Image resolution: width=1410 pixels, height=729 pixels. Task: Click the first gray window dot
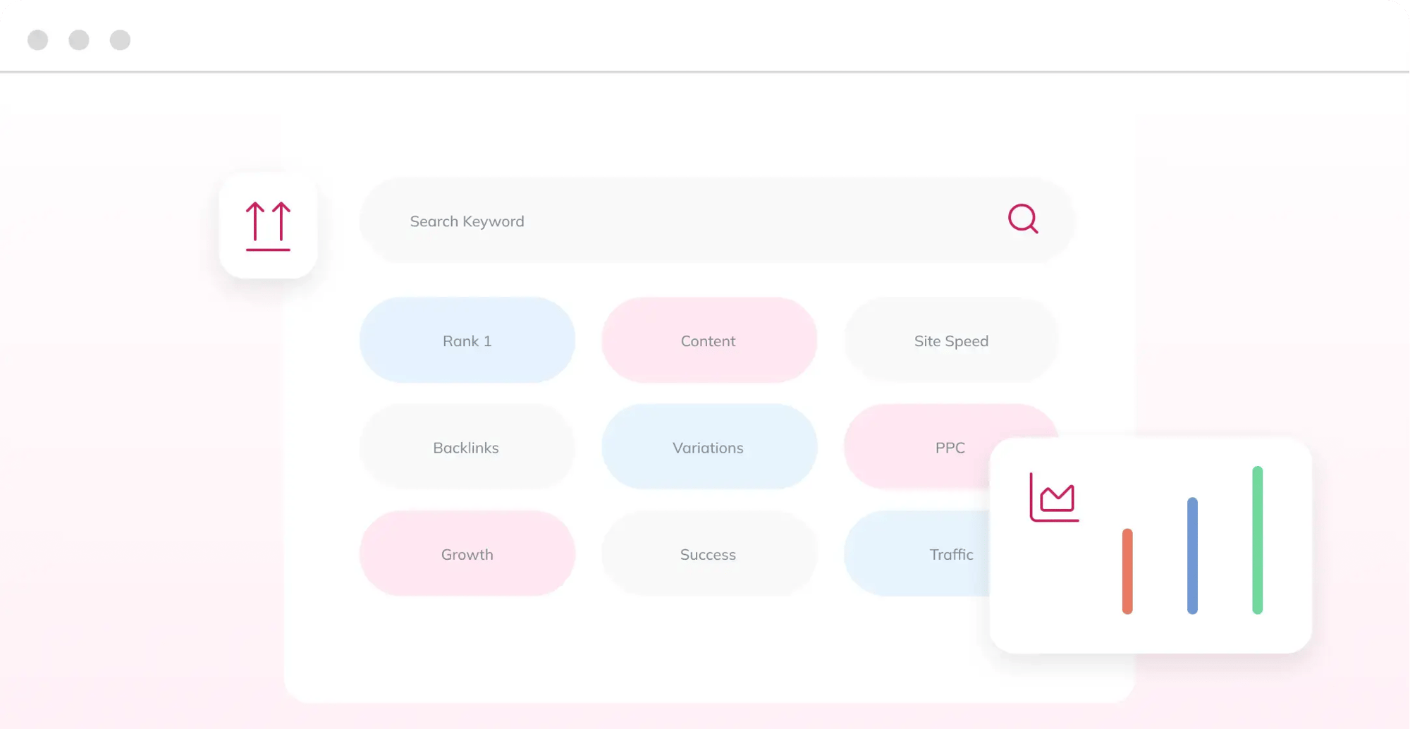pos(38,40)
